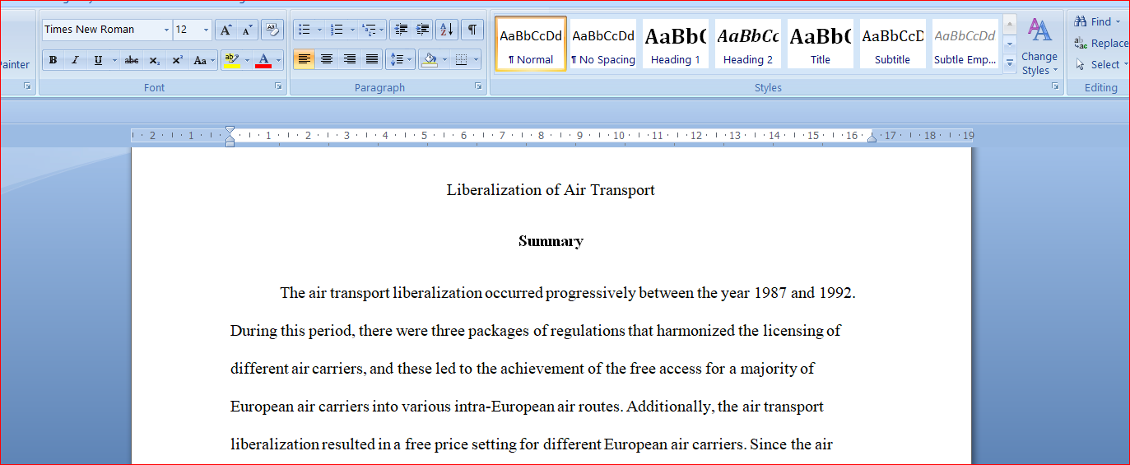Insert a numbered list
Screen dimensions: 1130x465
(x=337, y=30)
